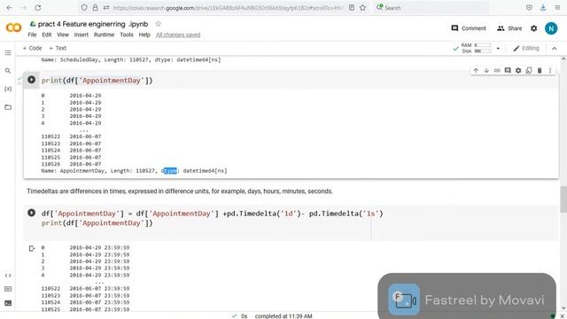Screen dimensions: 567x319
Task: Add a comment to the cell
Action: coord(508,71)
